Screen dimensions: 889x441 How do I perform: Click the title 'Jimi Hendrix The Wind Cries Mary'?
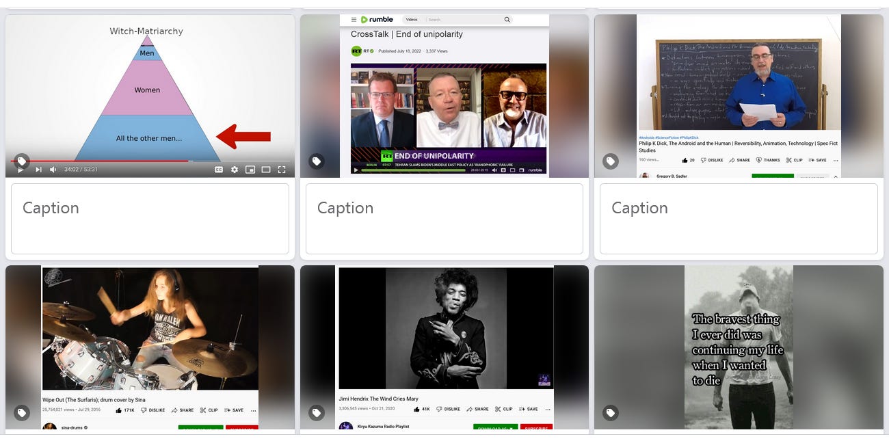click(x=378, y=399)
